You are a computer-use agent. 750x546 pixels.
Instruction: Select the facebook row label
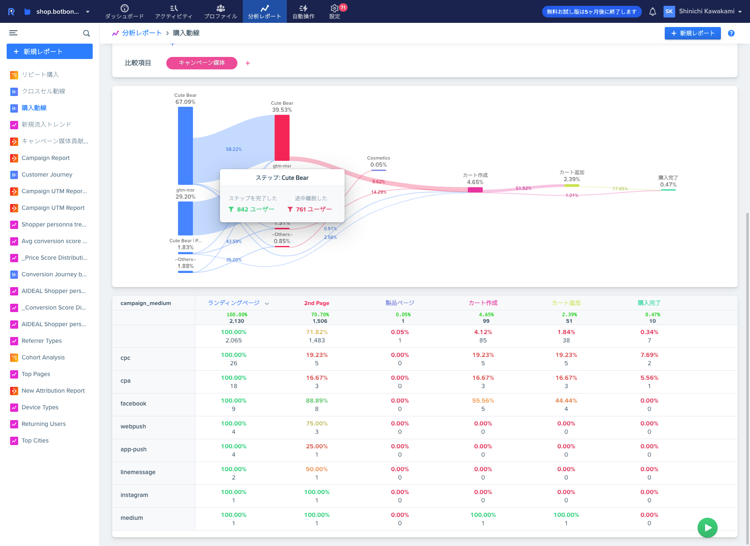point(133,403)
